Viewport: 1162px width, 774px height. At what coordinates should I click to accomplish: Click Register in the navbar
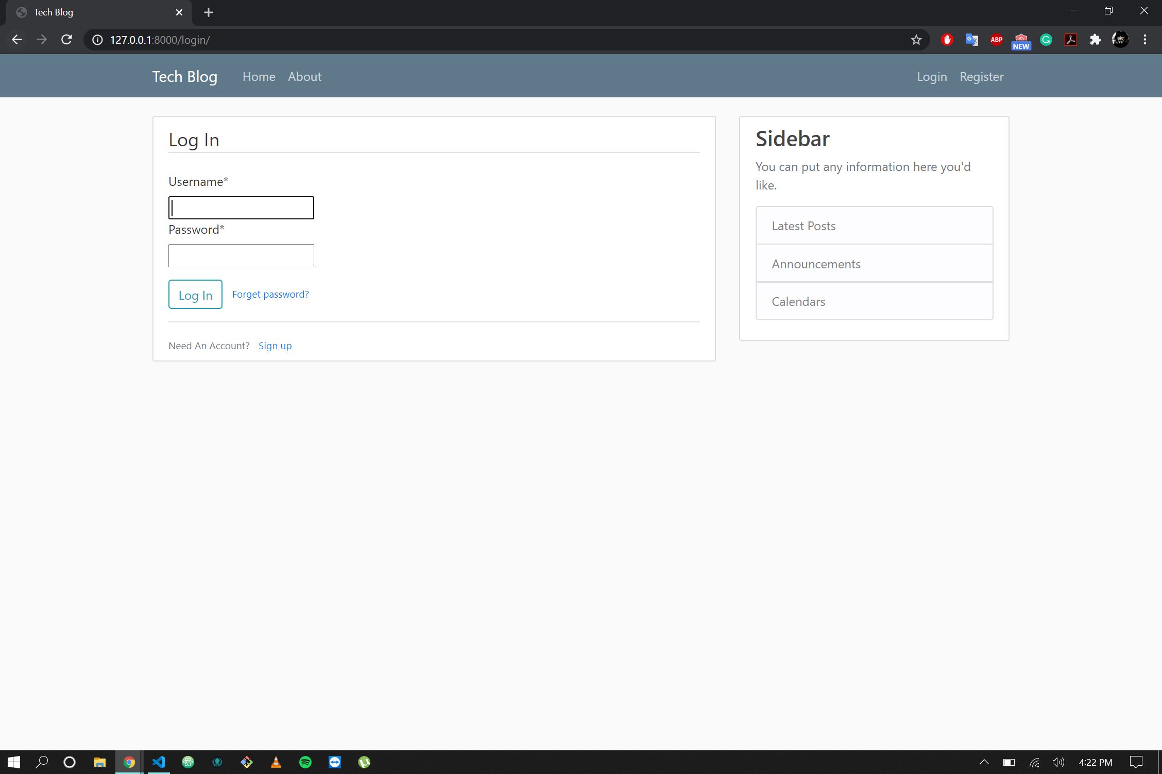981,77
